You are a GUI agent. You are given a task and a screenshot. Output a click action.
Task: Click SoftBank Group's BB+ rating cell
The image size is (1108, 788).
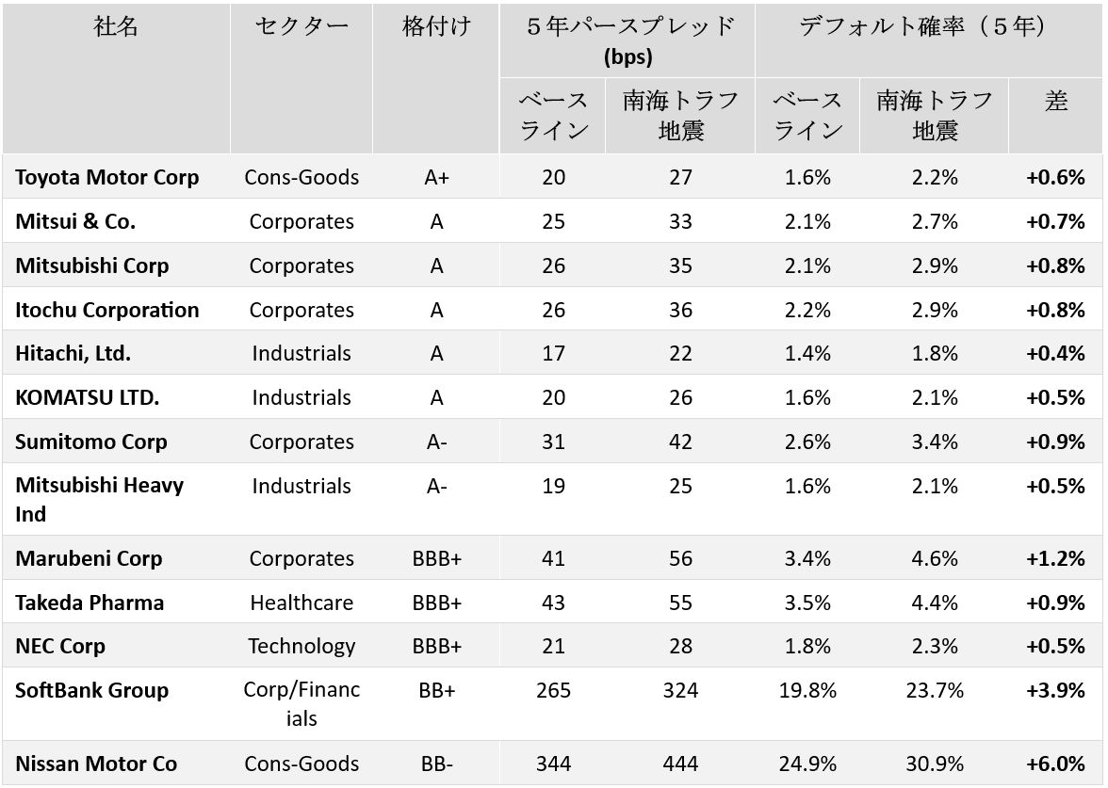tap(436, 690)
